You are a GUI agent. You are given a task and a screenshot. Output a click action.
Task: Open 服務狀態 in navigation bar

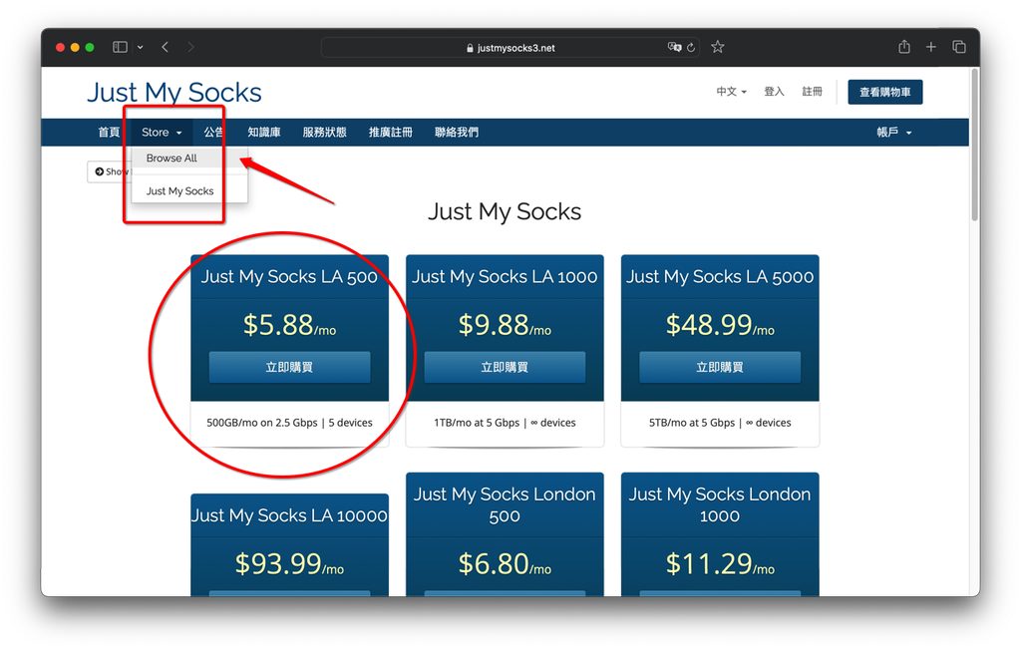click(324, 133)
